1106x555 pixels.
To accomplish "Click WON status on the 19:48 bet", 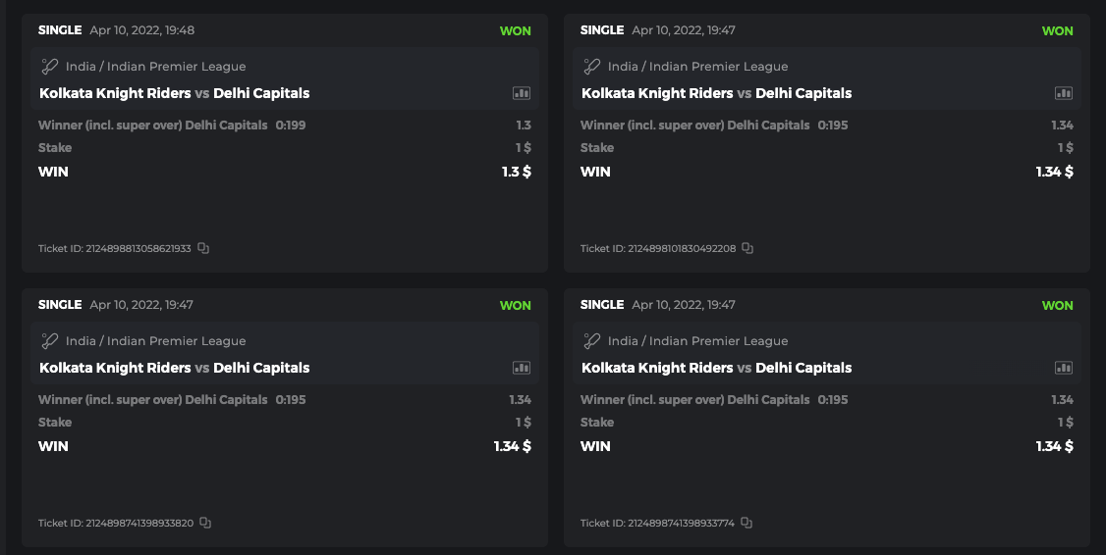I will [515, 30].
